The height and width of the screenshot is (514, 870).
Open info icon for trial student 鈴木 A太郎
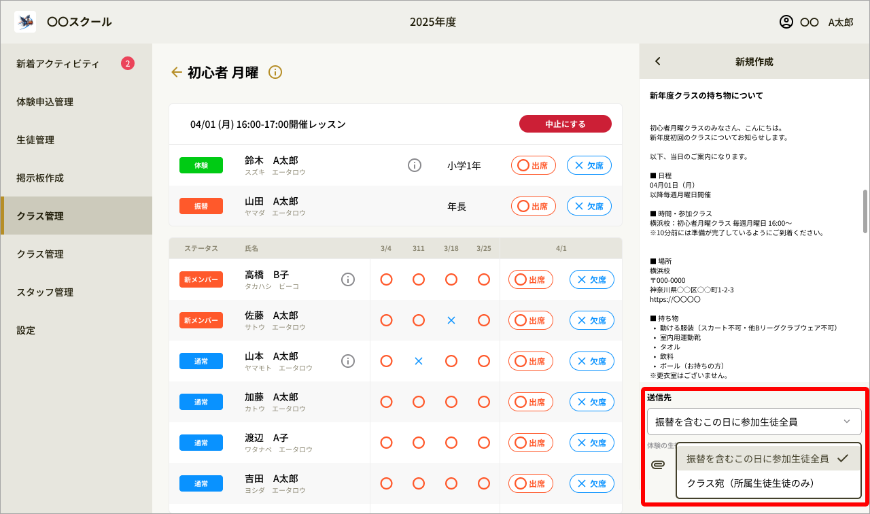point(415,165)
